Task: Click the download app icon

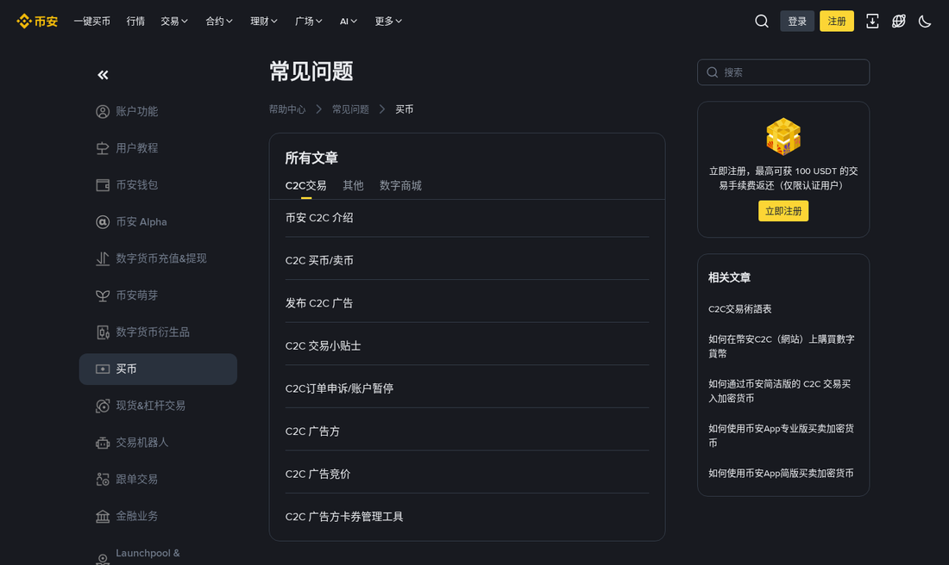Action: pyautogui.click(x=872, y=22)
